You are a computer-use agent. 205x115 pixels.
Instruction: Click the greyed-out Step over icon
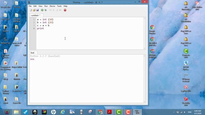pyautogui.click(x=50, y=10)
